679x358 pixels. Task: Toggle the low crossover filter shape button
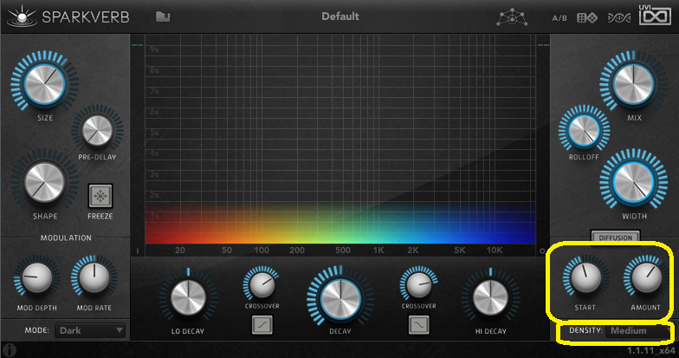[x=261, y=324]
